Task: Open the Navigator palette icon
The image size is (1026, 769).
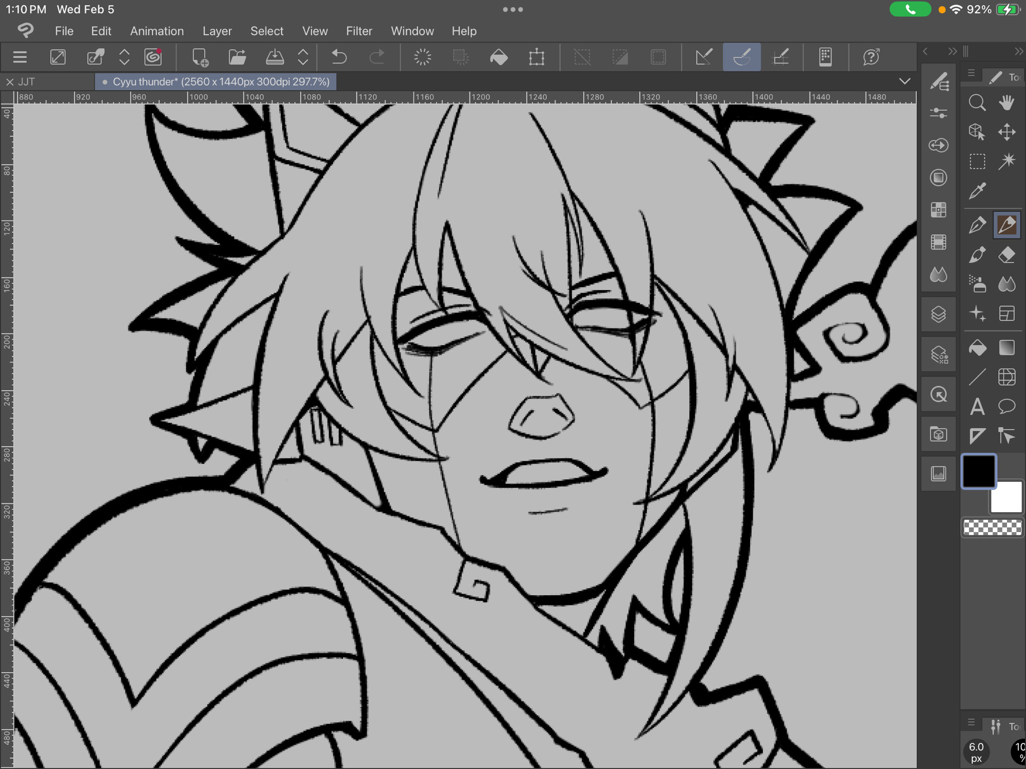Action: click(939, 395)
